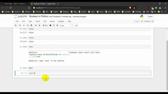Viewport: 168px width, 94px height.
Task: Select the In [29] None cell
Action: coord(90,68)
